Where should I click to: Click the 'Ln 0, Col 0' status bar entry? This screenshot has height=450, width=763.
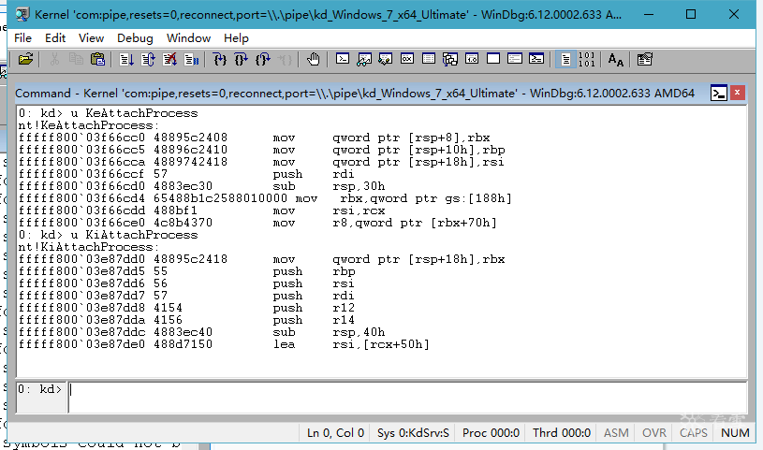(x=335, y=432)
